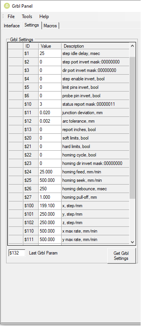Click the Grbl Panel app icon
This screenshot has width=141, height=326.
[x=7, y=6]
